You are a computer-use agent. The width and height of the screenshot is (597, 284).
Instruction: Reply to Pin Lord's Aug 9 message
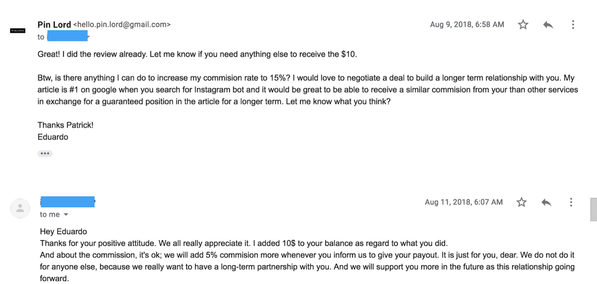(x=548, y=24)
